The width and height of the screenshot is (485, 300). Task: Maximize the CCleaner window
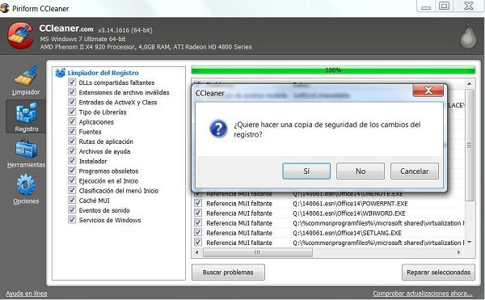click(444, 6)
